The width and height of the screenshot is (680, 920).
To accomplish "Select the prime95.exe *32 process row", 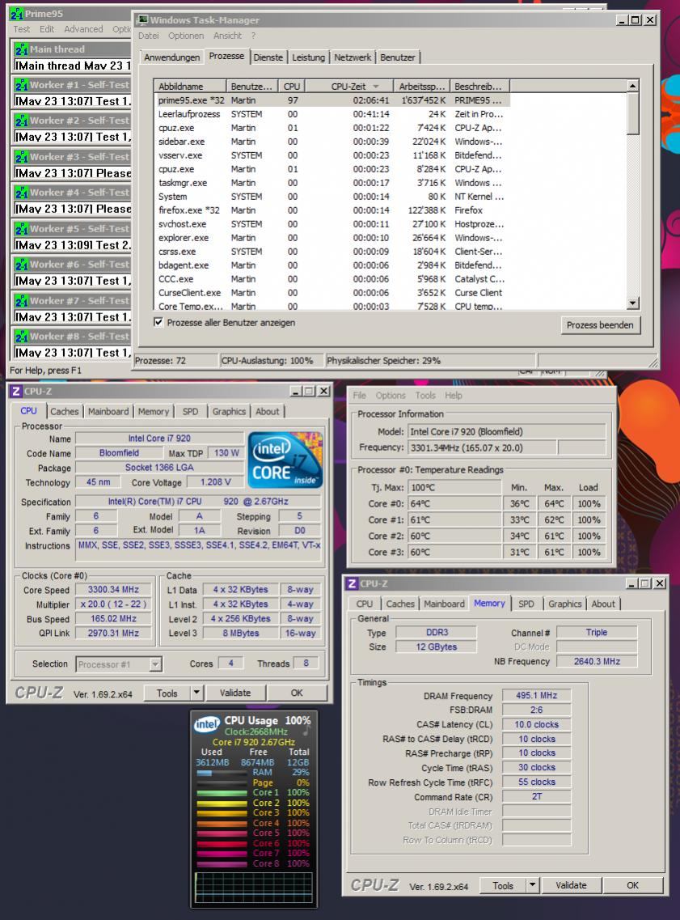I will (332, 100).
